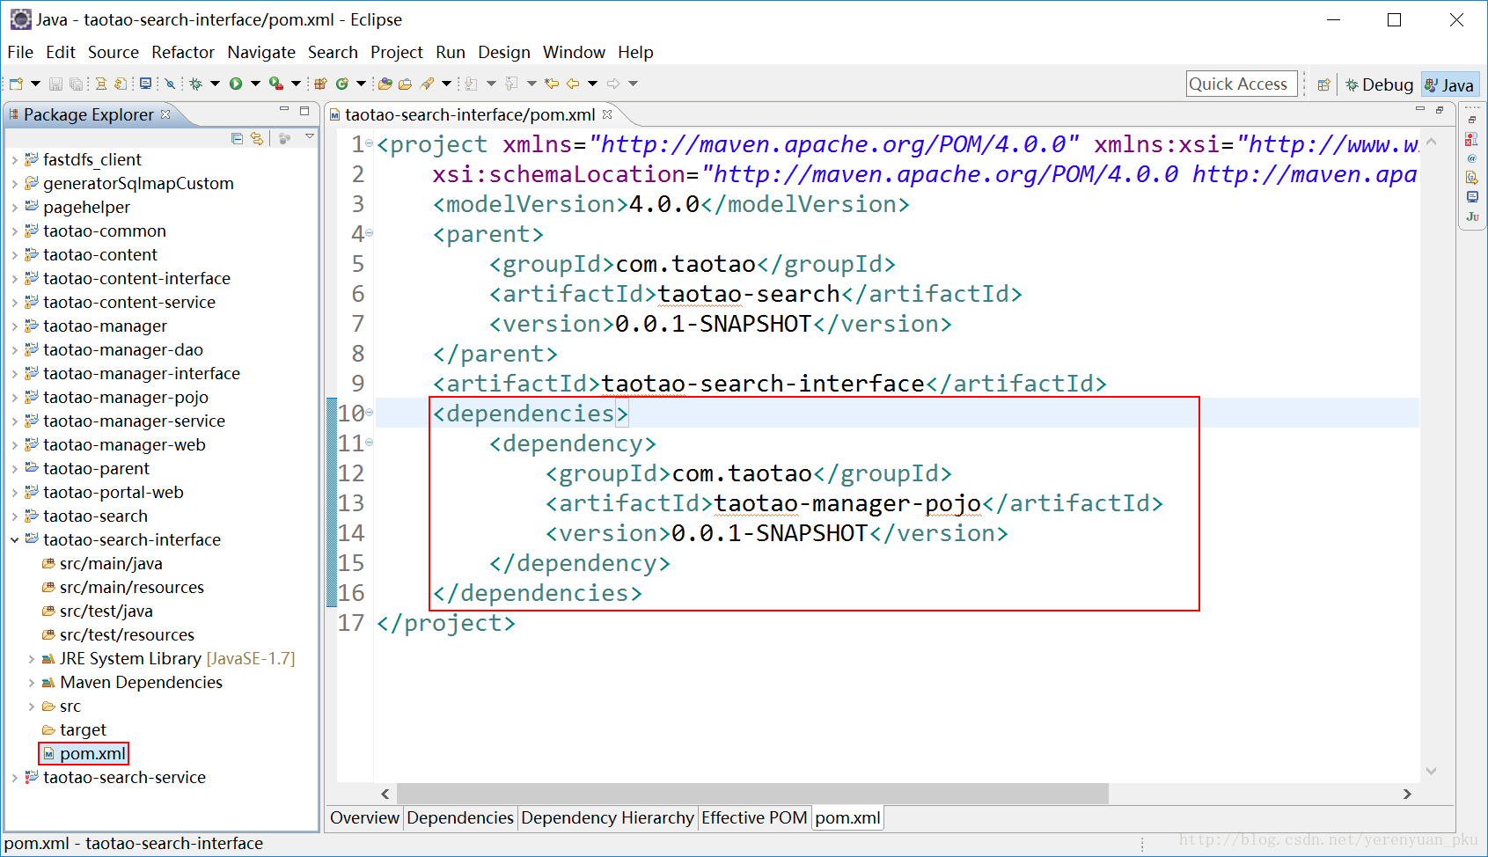1488x857 pixels.
Task: Click the Open Type icon
Action: (x=385, y=84)
